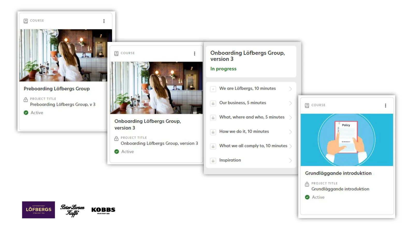
Task: Click green Active checkmark on Grundläggande introduktion card
Action: 307,197
